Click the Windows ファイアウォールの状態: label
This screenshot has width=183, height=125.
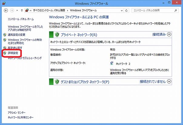68,50
